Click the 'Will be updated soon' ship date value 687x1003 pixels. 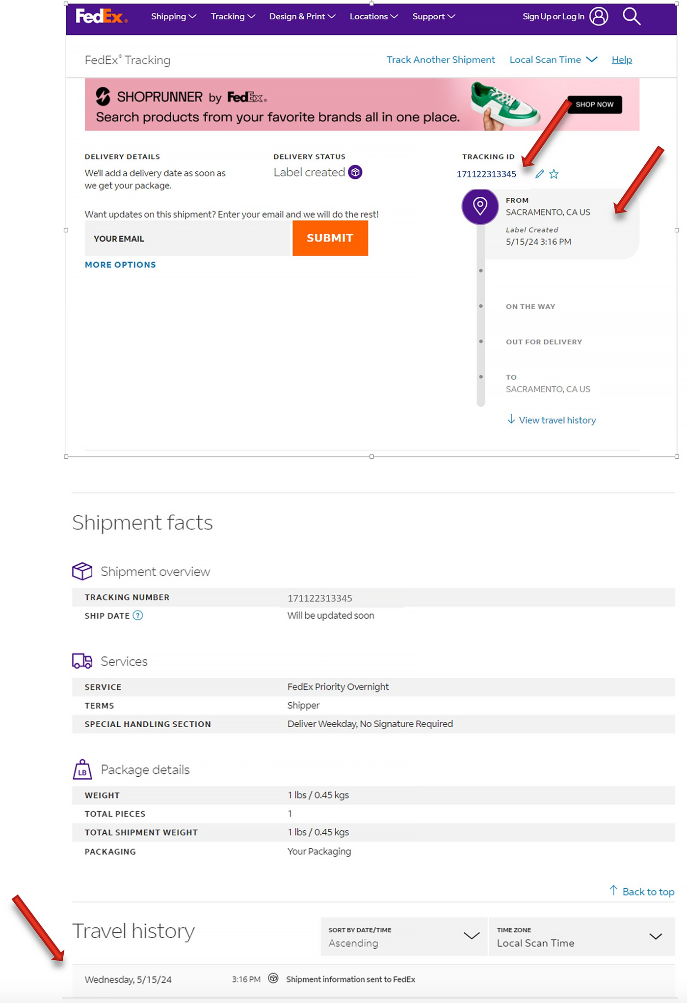click(x=330, y=615)
